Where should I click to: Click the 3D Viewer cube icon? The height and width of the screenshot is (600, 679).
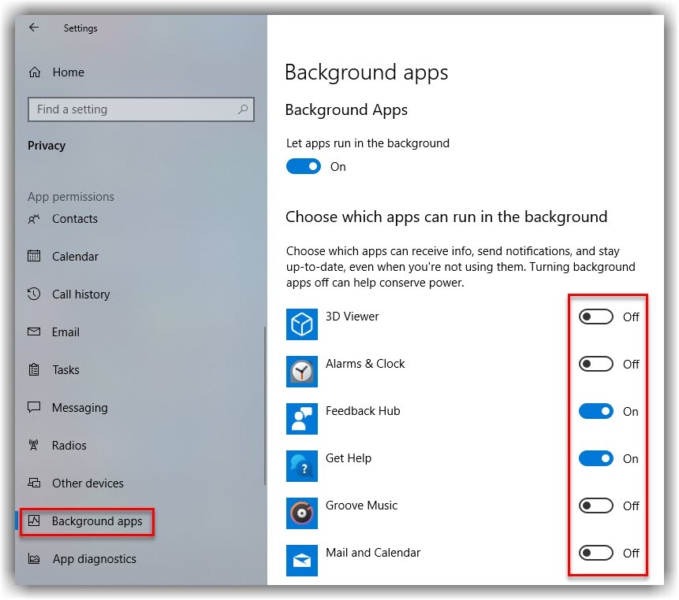point(302,324)
